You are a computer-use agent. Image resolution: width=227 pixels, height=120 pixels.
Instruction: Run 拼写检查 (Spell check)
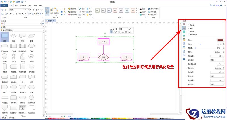[x=152, y=12]
